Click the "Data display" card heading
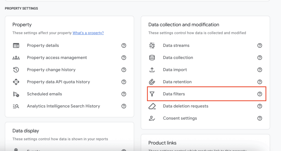Screen dimensions: 281x151 click(x=26, y=131)
